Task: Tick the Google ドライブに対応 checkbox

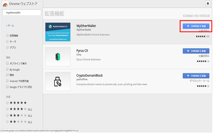Action: (x=7, y=87)
